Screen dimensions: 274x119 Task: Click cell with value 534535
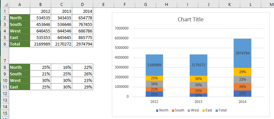pos(41,18)
